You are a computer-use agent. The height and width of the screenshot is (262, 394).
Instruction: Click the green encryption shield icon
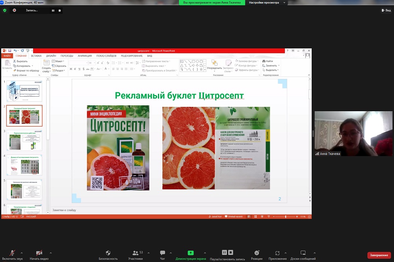5,11
